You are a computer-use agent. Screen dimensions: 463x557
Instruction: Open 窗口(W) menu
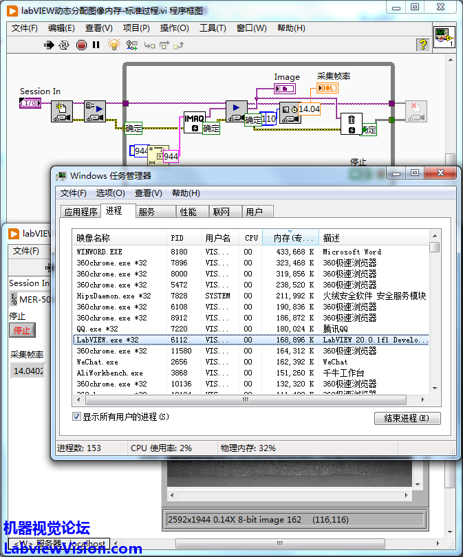252,28
